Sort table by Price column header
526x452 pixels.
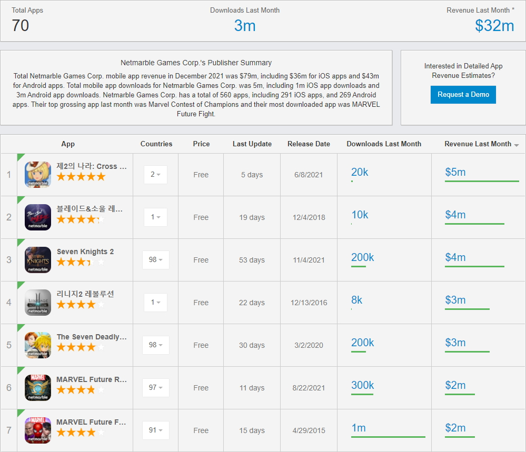click(x=201, y=144)
